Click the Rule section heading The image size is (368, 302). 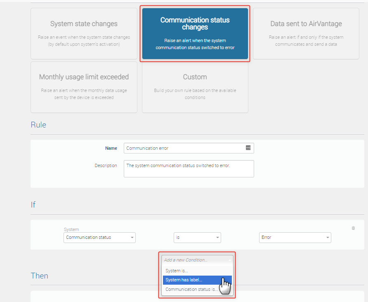[x=38, y=125]
